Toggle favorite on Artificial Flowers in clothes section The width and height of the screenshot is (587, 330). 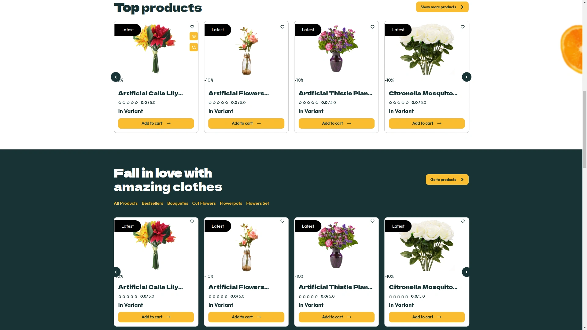282,221
